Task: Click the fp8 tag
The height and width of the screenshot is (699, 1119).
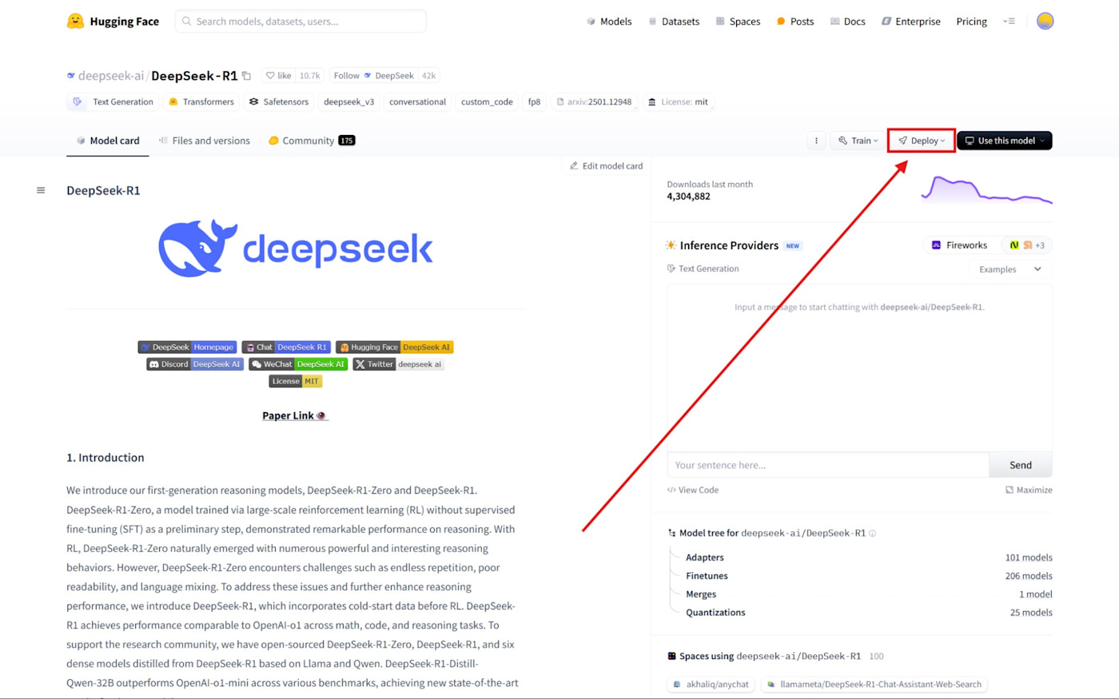Action: pos(534,102)
